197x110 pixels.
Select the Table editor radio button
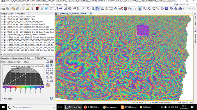pyautogui.click(x=24, y=62)
